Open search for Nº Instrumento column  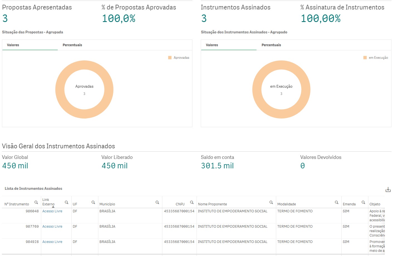click(36, 202)
